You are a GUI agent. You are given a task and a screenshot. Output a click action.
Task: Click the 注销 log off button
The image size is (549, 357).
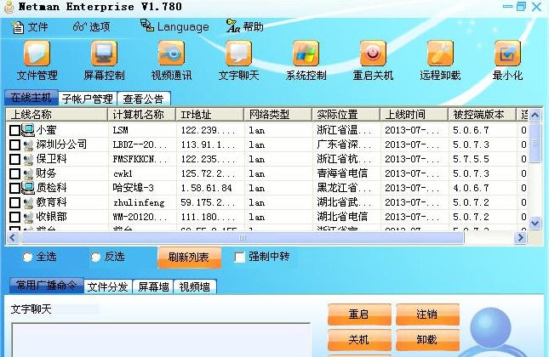[427, 314]
